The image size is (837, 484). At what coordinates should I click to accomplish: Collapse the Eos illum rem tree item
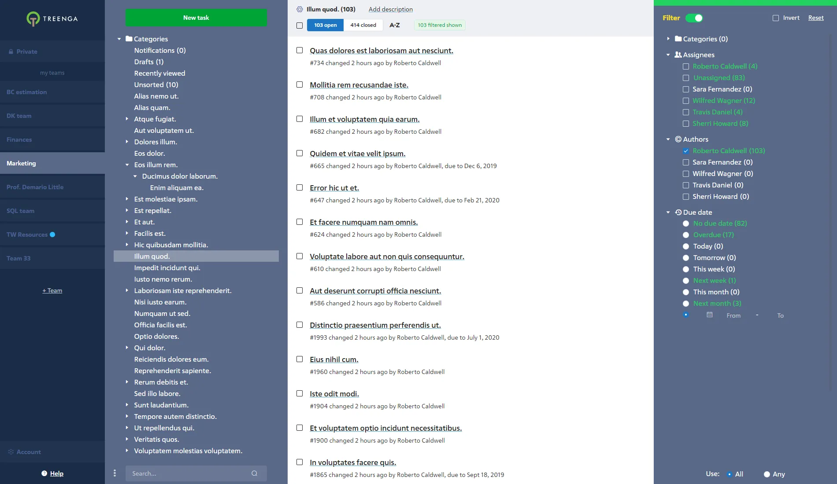(127, 165)
